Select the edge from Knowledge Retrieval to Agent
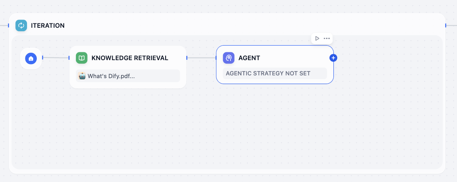This screenshot has width=457, height=182. (202, 58)
